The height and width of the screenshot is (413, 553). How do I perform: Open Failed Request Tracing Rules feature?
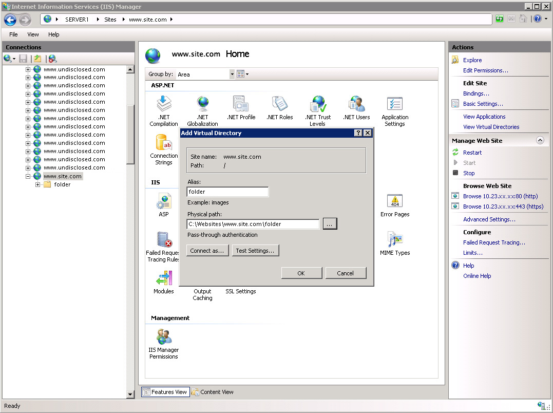163,247
